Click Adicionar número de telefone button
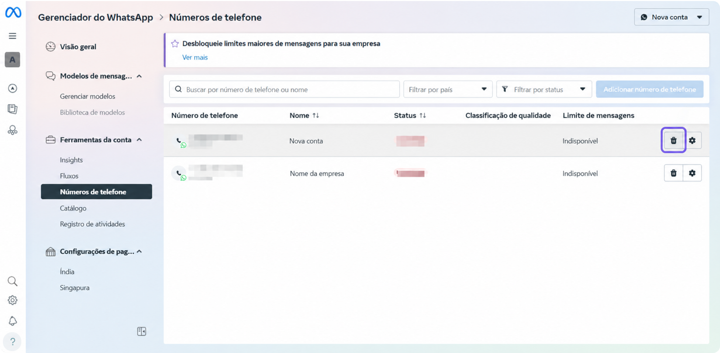The height and width of the screenshot is (353, 720). coord(650,90)
